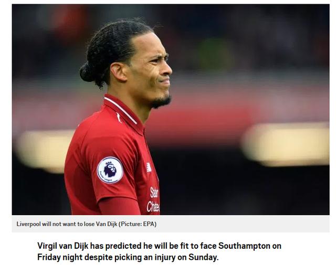
Task: Click 'Van Dijk' in the image caption
Action: pyautogui.click(x=107, y=224)
